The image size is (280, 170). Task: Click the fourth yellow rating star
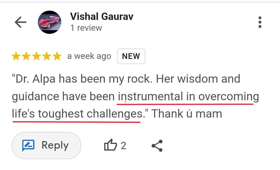[46, 56]
